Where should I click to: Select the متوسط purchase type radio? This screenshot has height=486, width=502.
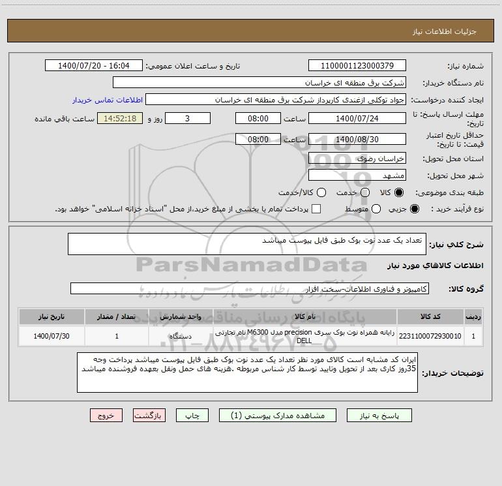(x=376, y=209)
